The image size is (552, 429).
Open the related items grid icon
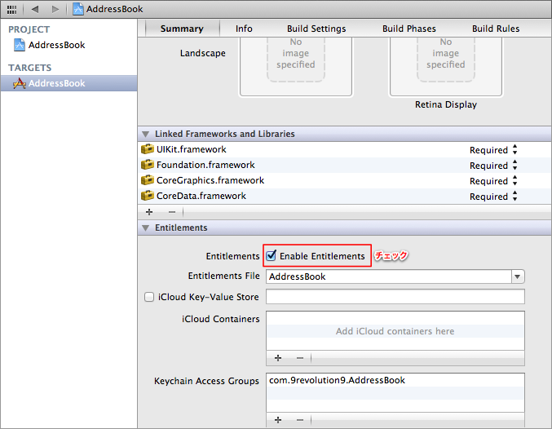(x=11, y=10)
